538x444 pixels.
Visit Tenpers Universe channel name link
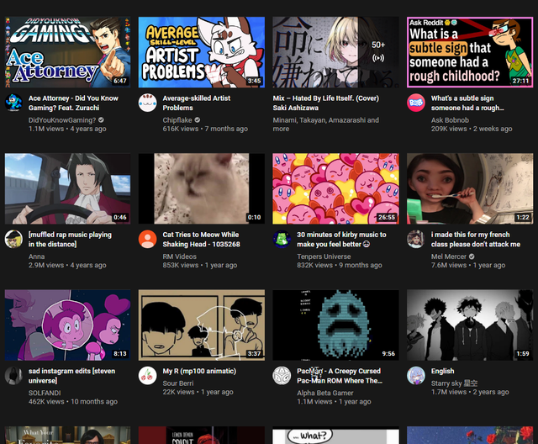point(324,256)
